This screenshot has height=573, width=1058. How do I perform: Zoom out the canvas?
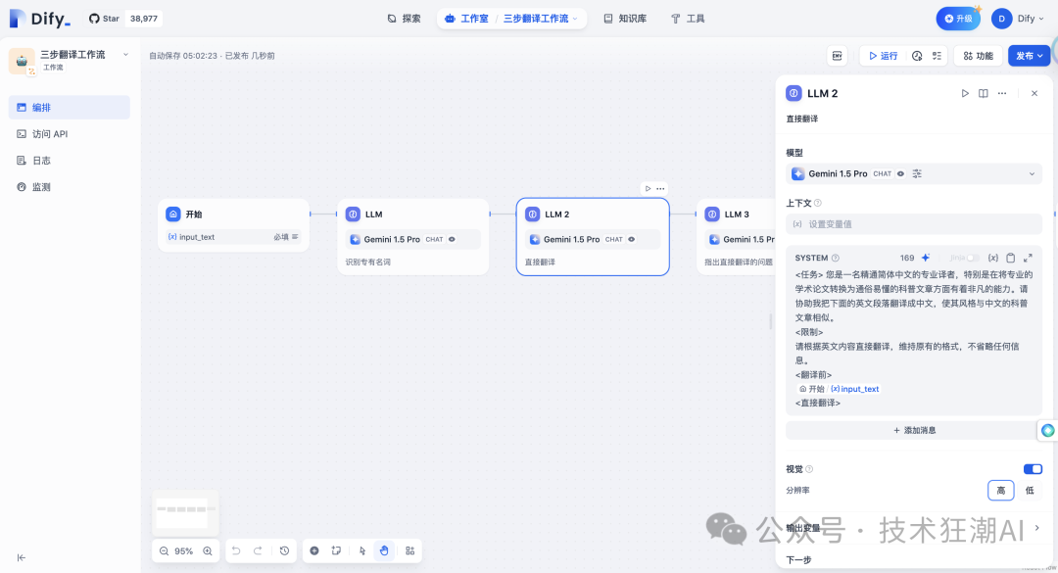tap(164, 550)
